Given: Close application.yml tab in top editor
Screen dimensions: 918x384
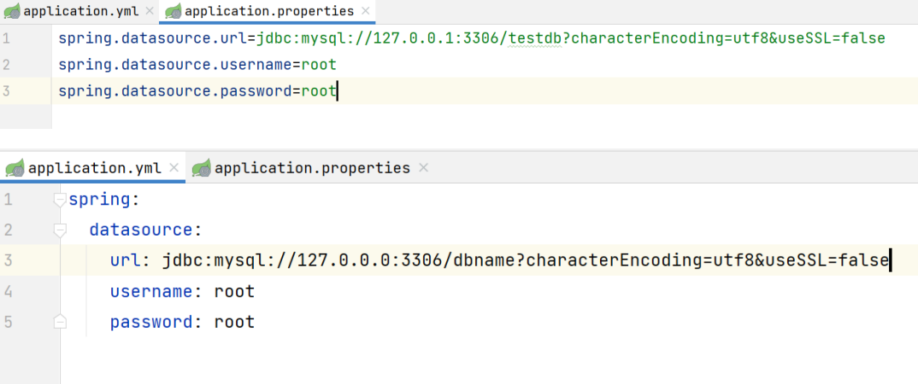Looking at the screenshot, I should 150,11.
